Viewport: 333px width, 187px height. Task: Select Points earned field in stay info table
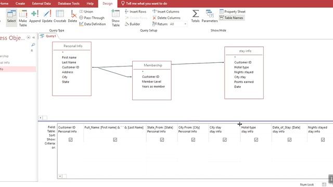click(244, 82)
